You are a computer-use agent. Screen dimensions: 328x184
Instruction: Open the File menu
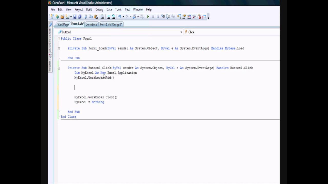[x=53, y=9]
